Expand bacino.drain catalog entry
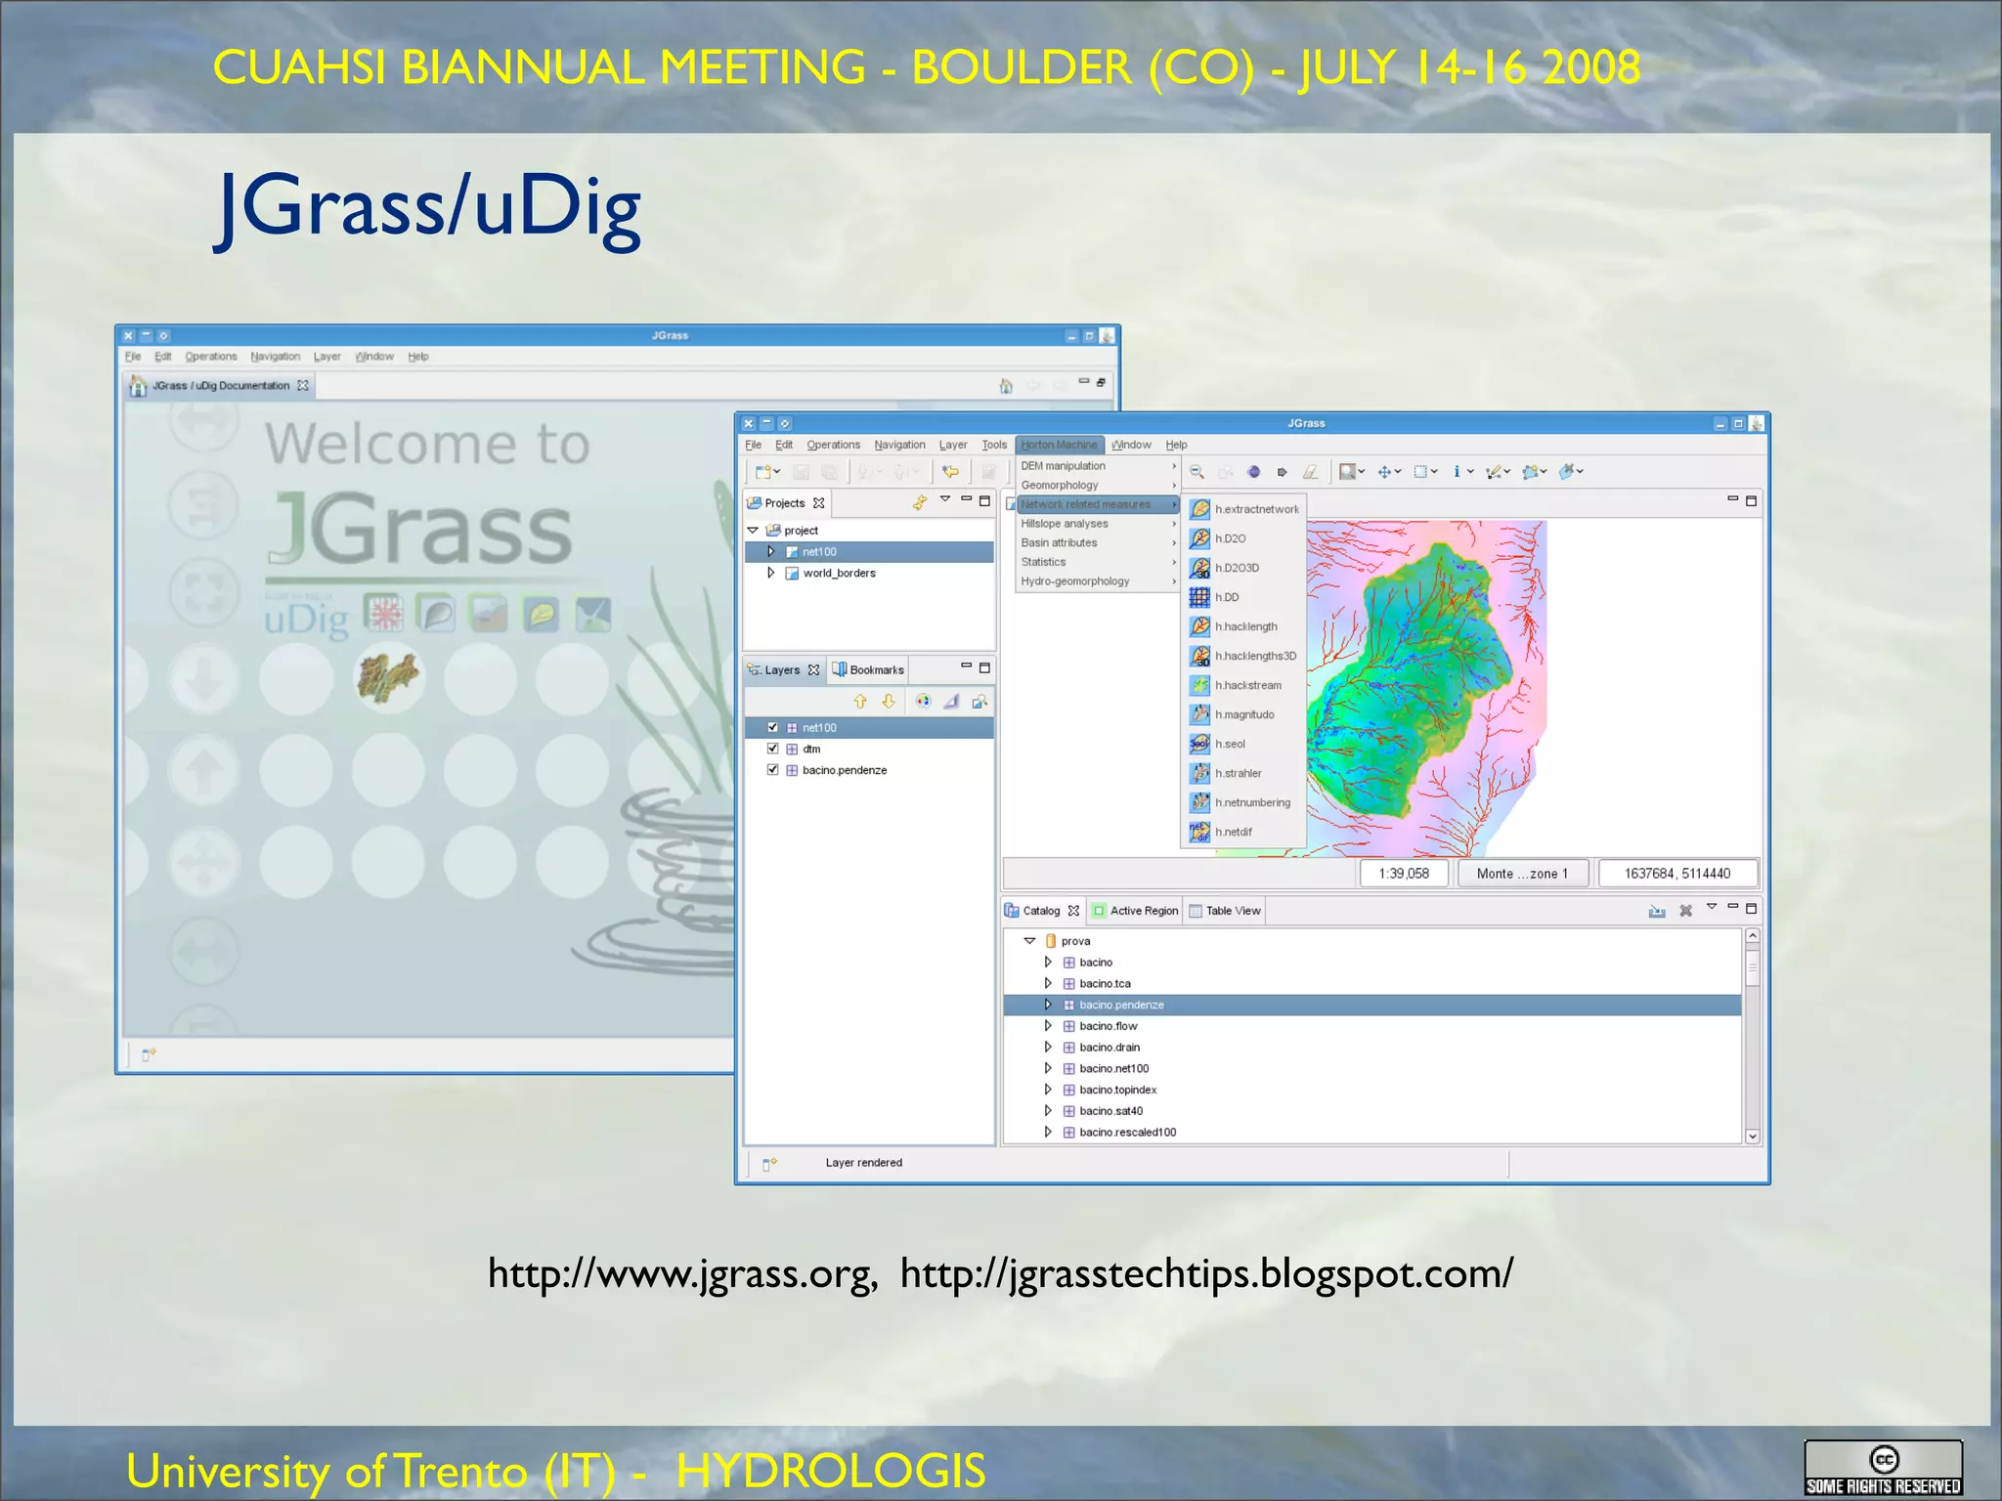2002x1501 pixels. 1048,1048
